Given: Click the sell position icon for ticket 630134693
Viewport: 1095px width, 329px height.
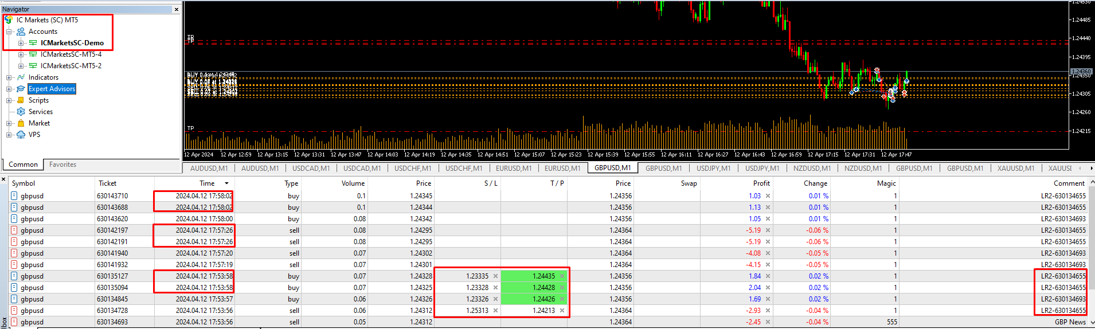Looking at the screenshot, I should (14, 322).
